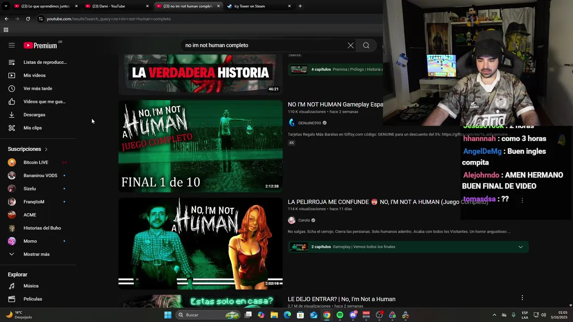This screenshot has width=573, height=322.
Task: Open chat overlay three-dot options
Action: pos(522,201)
